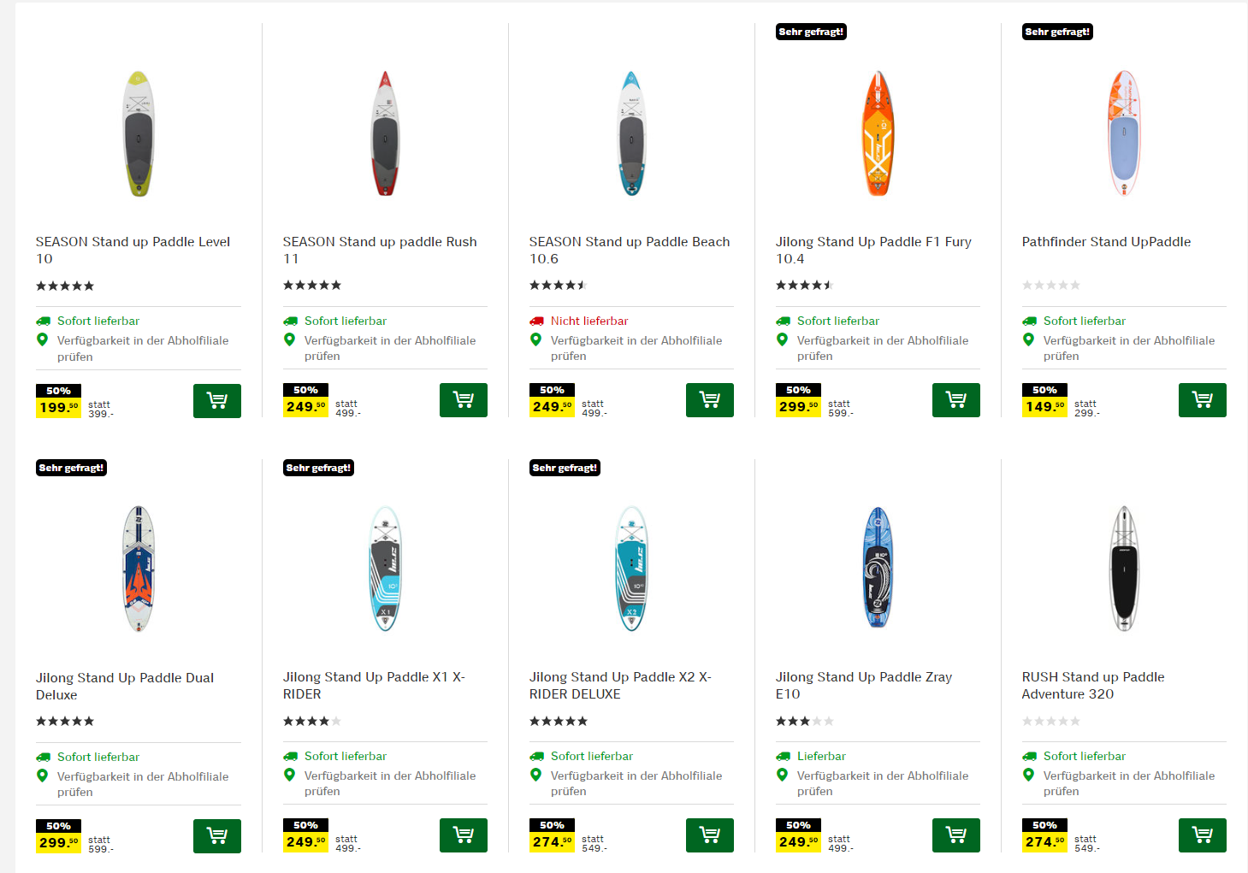1248x873 pixels.
Task: Open Jilong Stand Up Paddle Zray E10 link
Action: tap(863, 685)
